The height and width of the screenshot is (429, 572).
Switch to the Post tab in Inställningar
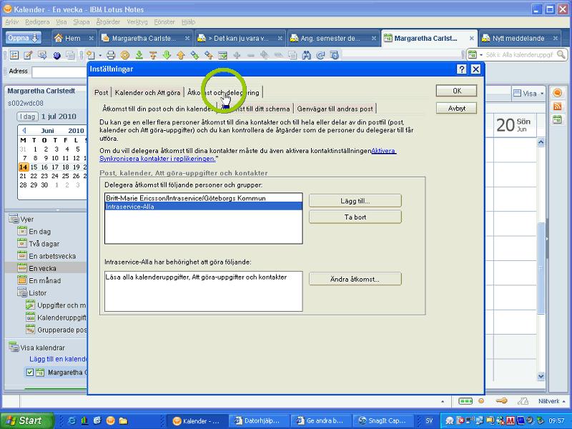(x=101, y=93)
